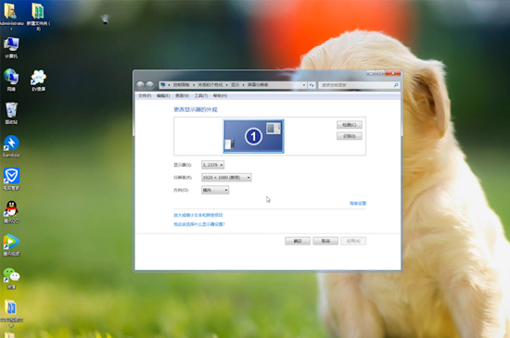510x338 pixels.
Task: Open the 文件(F) menu
Action: point(145,95)
